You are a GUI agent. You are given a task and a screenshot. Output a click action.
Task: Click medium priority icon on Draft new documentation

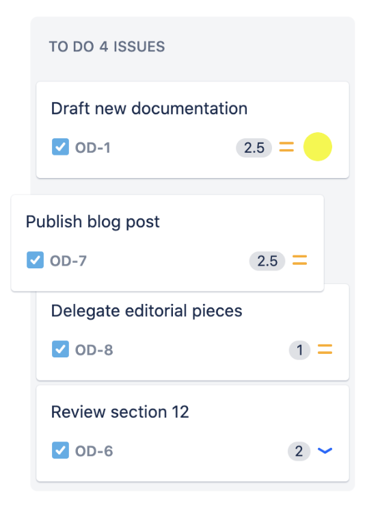tap(286, 147)
